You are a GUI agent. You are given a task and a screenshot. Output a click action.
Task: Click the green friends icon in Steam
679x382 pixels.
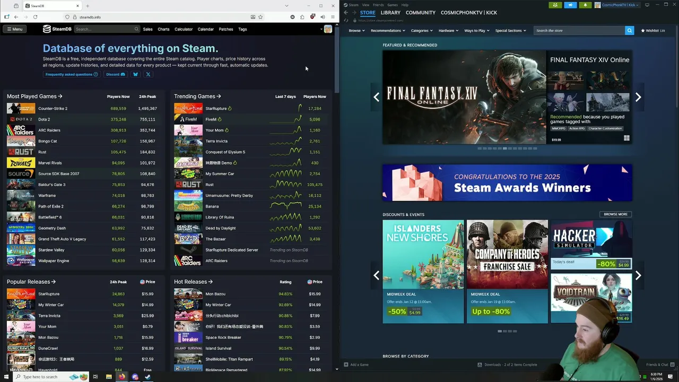click(x=555, y=5)
